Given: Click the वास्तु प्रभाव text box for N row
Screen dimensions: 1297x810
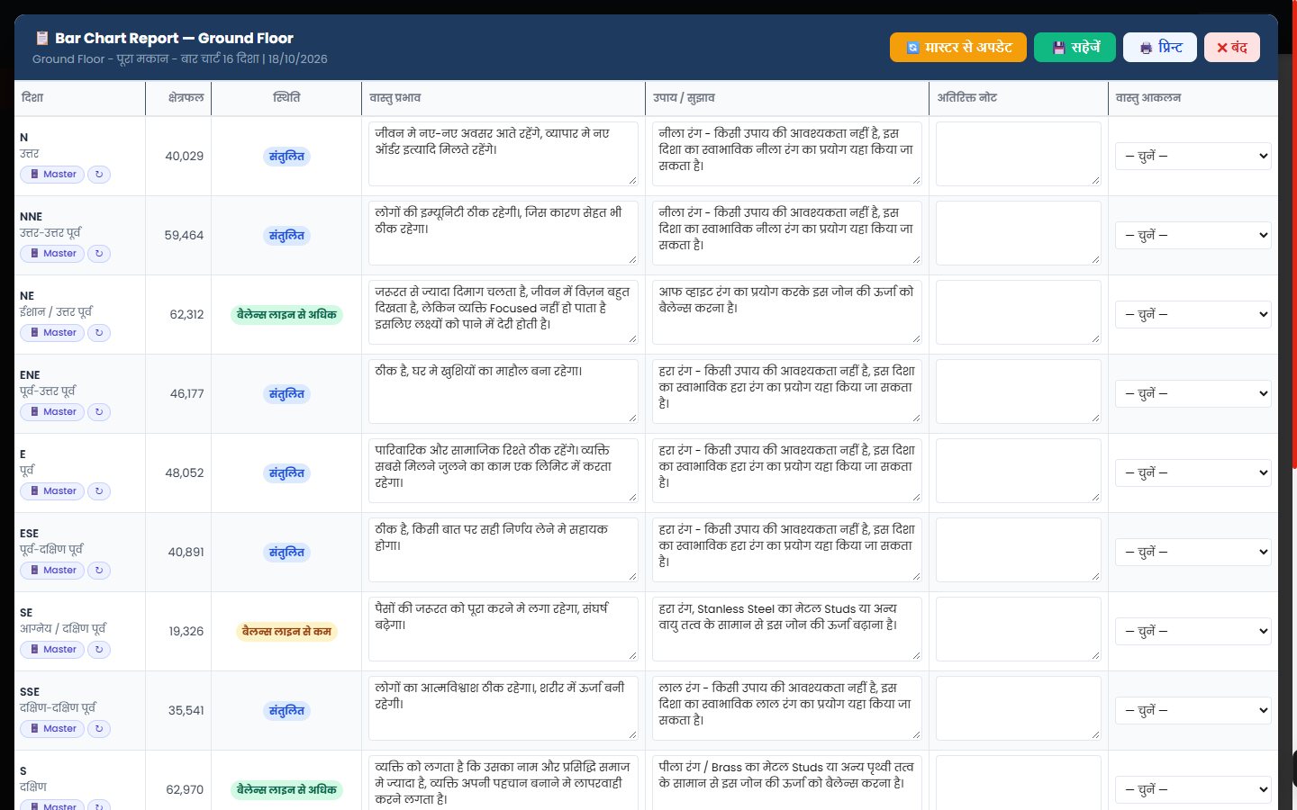Looking at the screenshot, I should 503,154.
